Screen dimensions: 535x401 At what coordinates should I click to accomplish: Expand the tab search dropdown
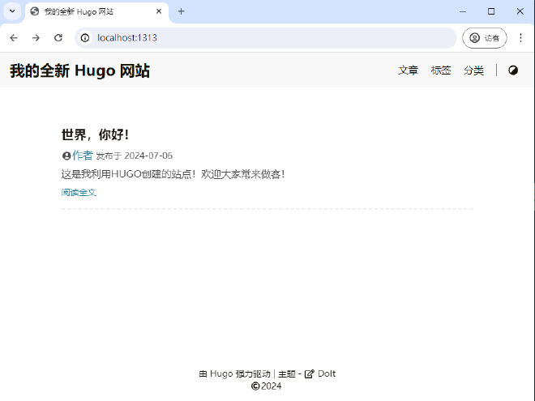pyautogui.click(x=12, y=11)
